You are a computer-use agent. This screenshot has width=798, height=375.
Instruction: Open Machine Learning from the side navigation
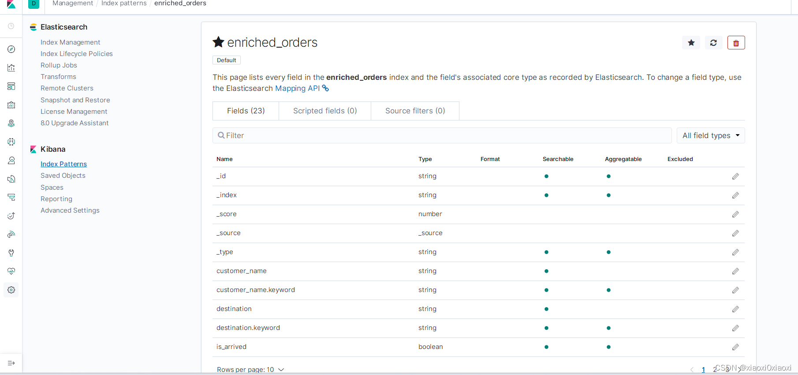(11, 142)
